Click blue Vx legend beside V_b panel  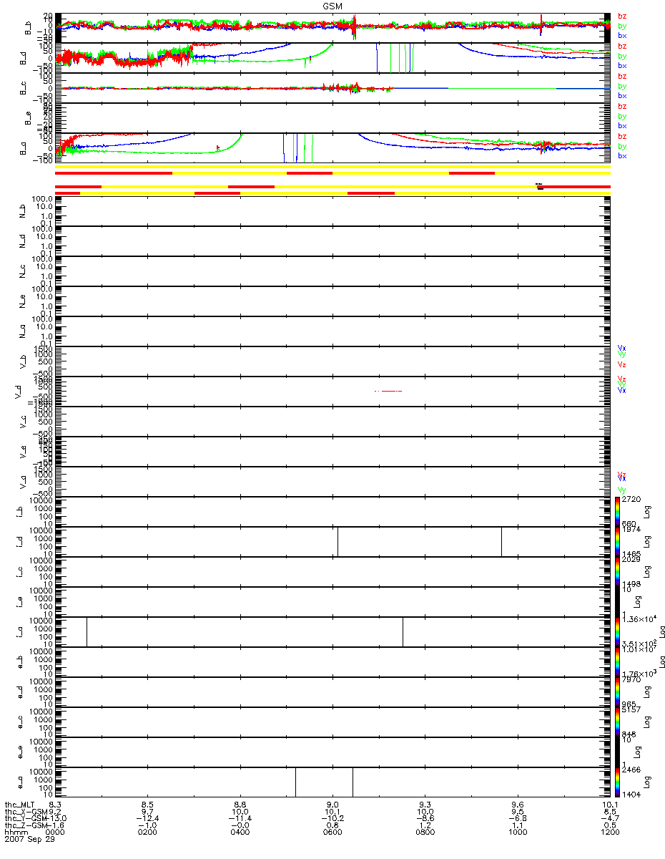pos(622,348)
